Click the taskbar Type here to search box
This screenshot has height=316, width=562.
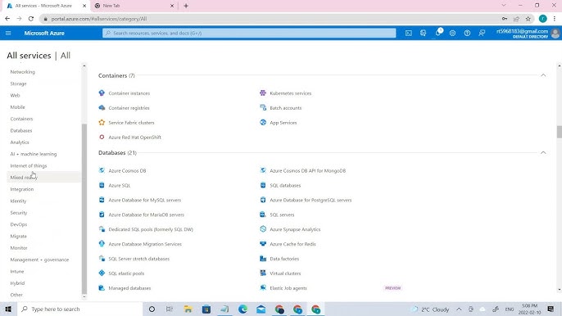79,309
